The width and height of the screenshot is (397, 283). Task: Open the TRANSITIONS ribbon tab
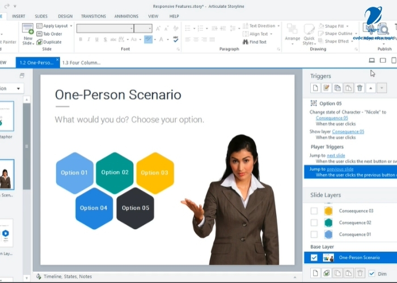coord(93,16)
